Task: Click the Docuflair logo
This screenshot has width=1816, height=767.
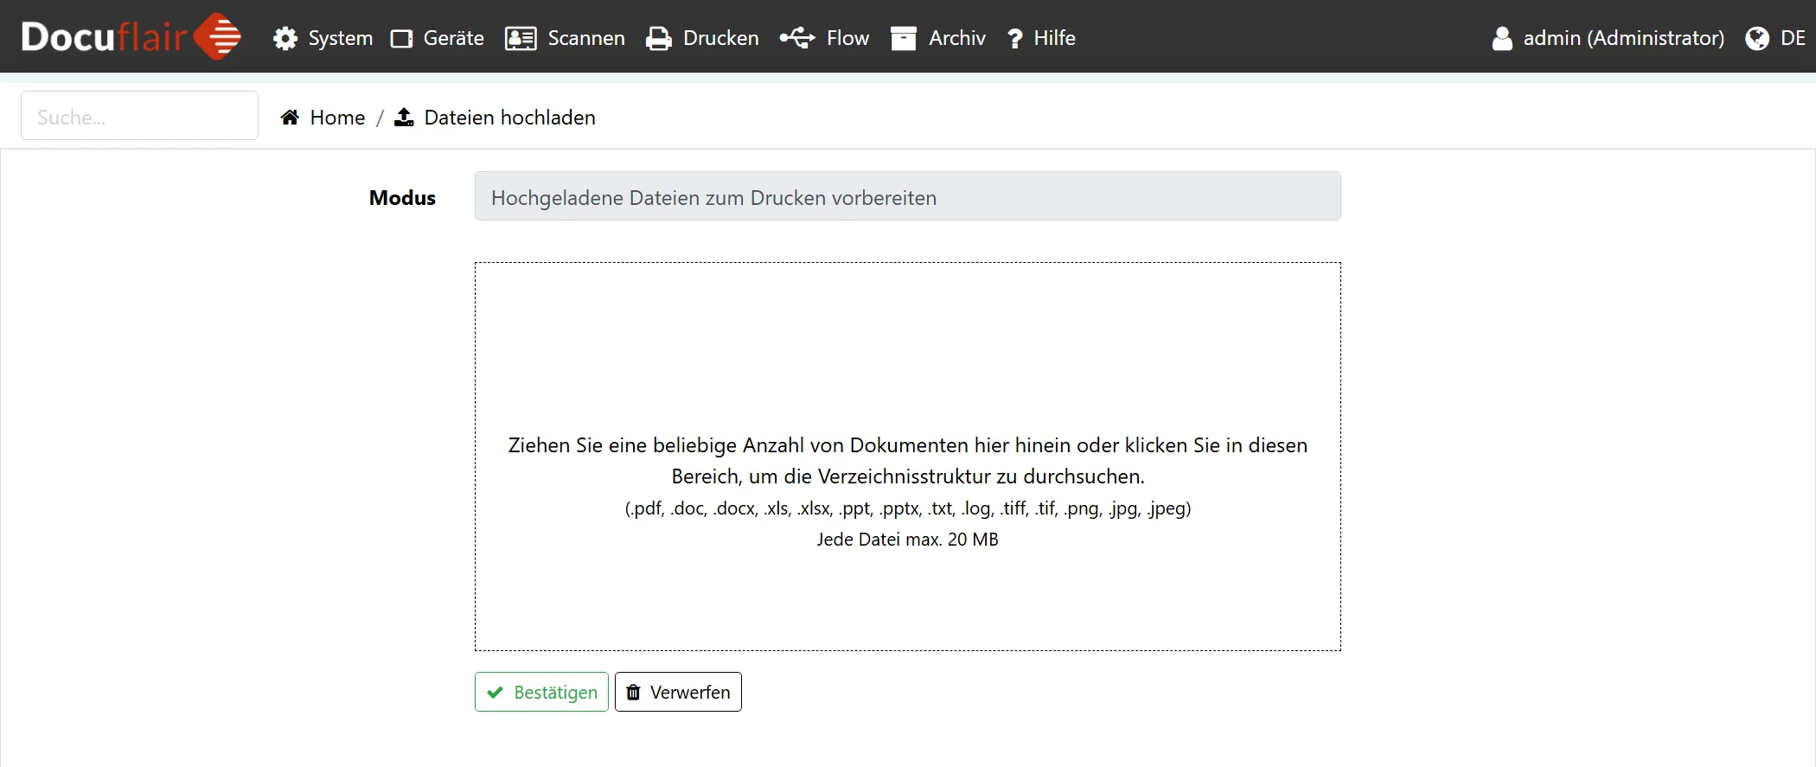Action: point(131,37)
